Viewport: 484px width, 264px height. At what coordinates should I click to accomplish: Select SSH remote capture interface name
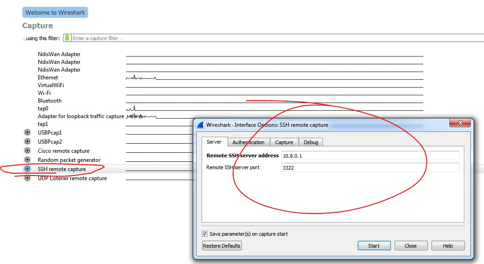[x=62, y=169]
